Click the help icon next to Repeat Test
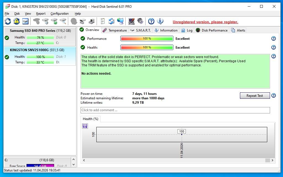This screenshot has height=177, width=283. [273, 95]
